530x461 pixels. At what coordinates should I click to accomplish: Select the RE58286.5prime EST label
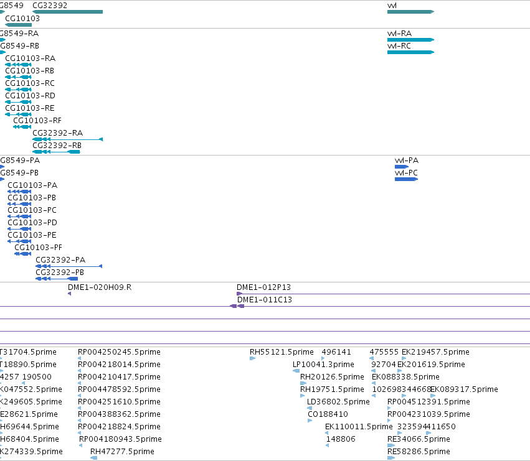(419, 452)
